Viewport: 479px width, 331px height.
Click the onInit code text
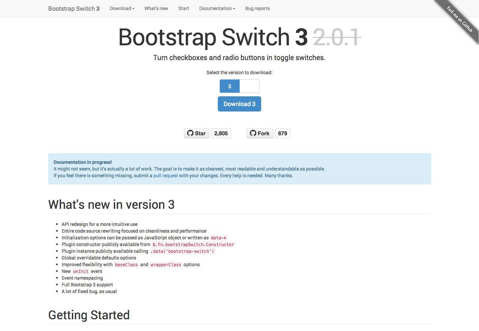click(81, 271)
